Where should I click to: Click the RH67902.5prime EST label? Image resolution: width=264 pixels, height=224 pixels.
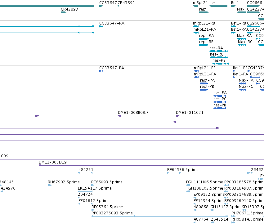tap(64, 182)
